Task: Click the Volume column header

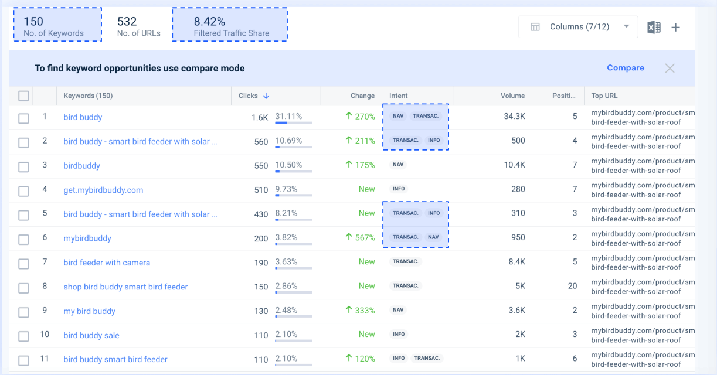Action: click(x=512, y=96)
